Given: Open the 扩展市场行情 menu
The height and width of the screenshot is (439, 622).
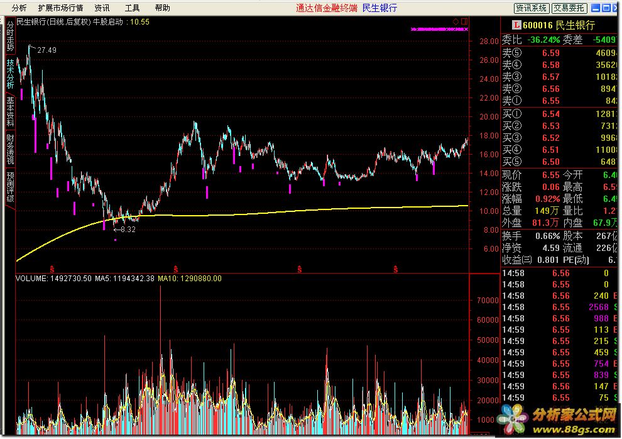Looking at the screenshot, I should (x=60, y=8).
